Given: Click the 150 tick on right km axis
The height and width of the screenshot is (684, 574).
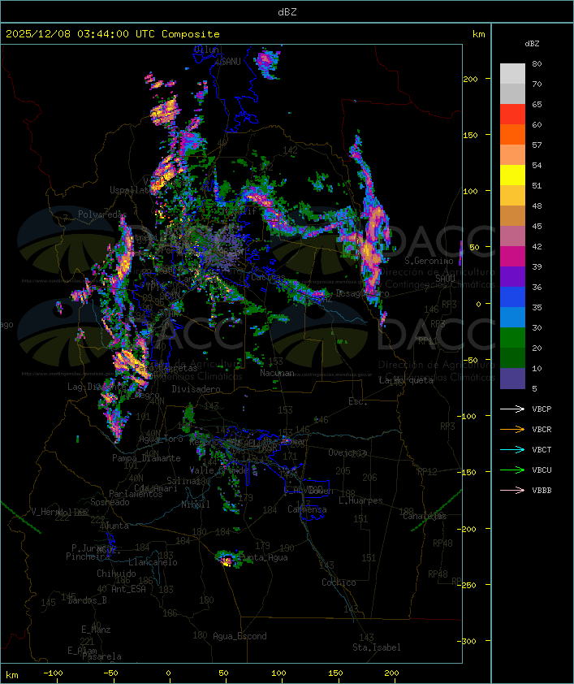Looking at the screenshot, I should (470, 135).
